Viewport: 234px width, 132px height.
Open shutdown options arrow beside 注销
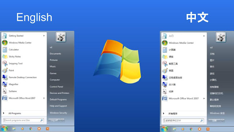tap(223, 121)
